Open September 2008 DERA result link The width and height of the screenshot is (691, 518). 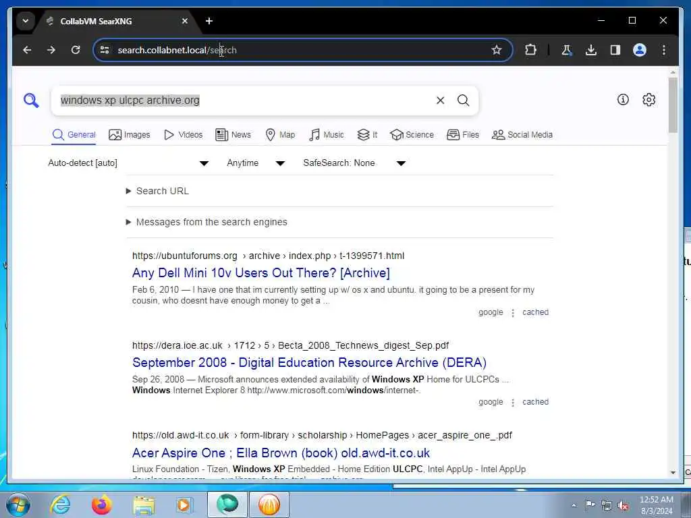pos(309,363)
